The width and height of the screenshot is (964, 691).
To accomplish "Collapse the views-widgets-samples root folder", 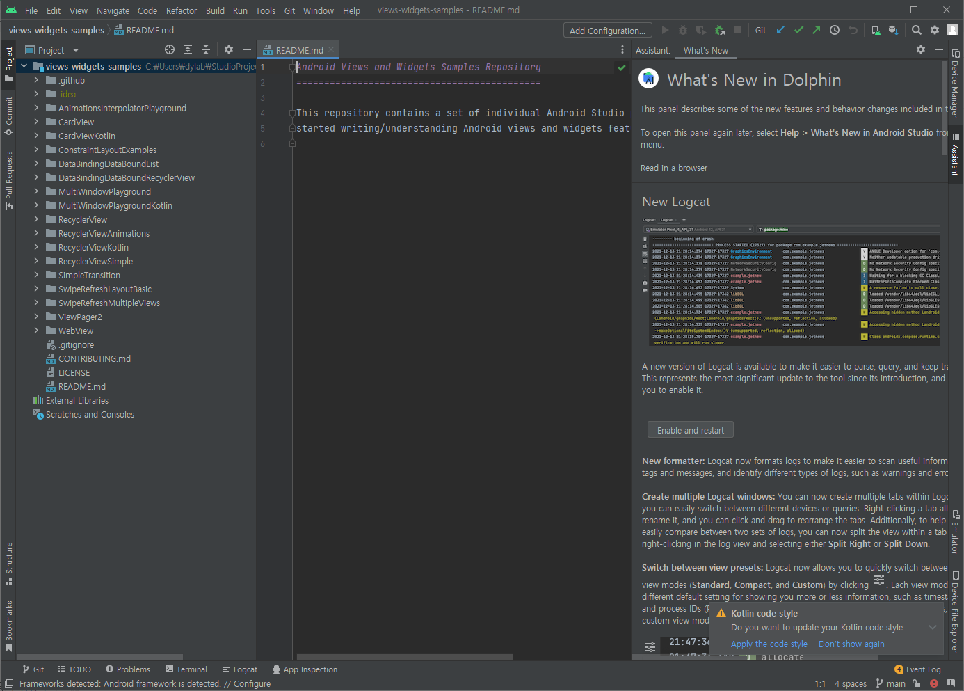I will tap(24, 66).
